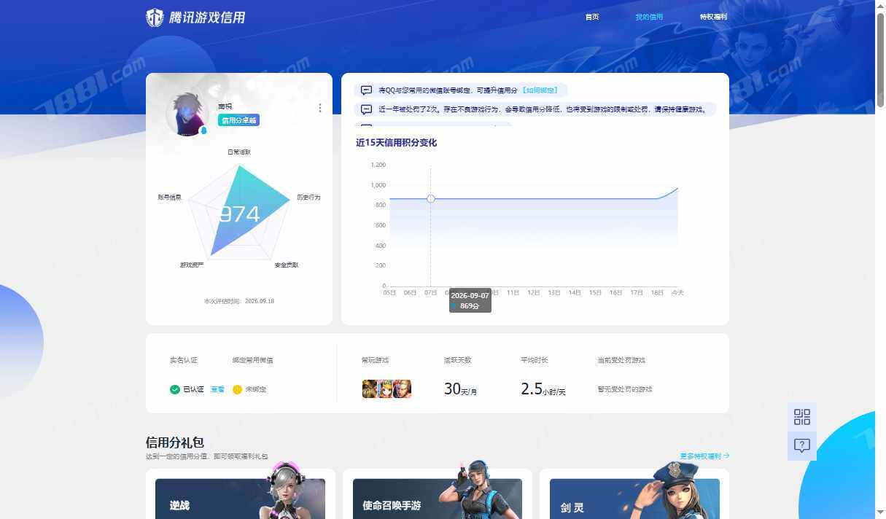Click the user avatar picture
The width and height of the screenshot is (886, 519).
[187, 114]
